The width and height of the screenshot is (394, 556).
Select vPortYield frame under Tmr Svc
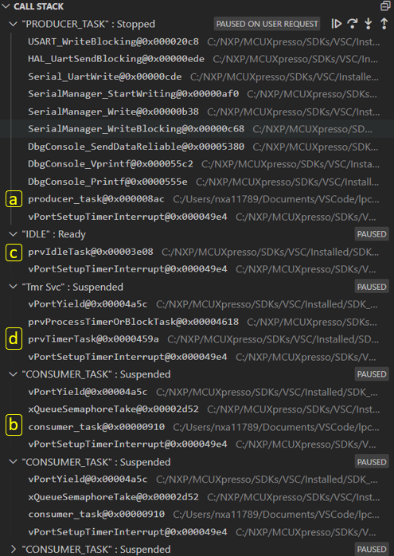(197, 304)
